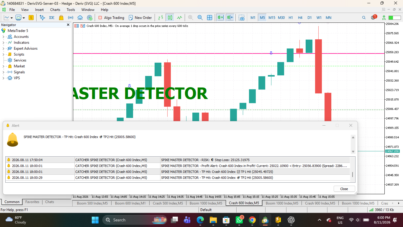Expand the VPS tree node
Screen dimensions: 403x227
[x=4, y=78]
